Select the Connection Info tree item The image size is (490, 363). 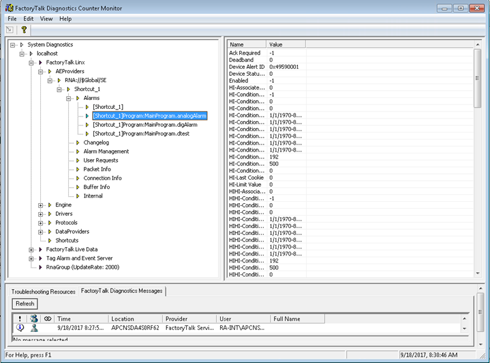tap(102, 178)
